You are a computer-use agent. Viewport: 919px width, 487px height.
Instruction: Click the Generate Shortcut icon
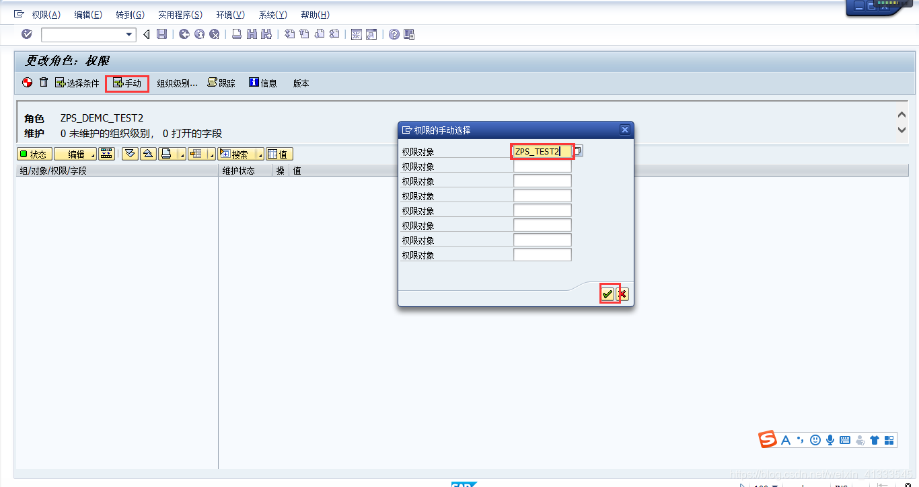click(x=371, y=34)
